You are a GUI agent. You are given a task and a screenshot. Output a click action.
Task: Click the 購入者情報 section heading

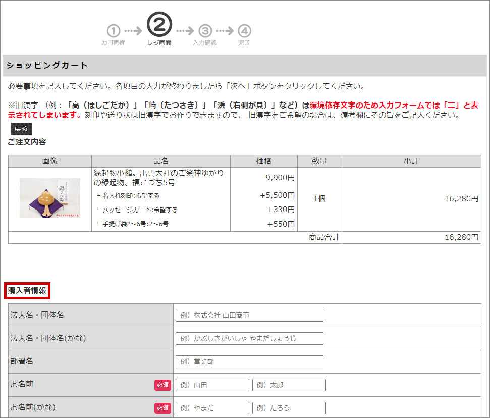pos(27,291)
